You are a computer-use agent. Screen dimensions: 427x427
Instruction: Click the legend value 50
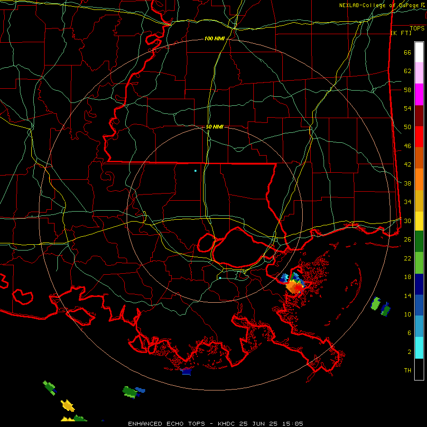[x=408, y=127]
